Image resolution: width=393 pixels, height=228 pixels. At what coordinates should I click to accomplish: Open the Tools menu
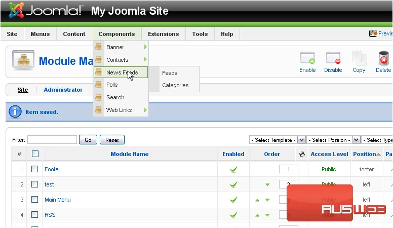click(x=200, y=34)
